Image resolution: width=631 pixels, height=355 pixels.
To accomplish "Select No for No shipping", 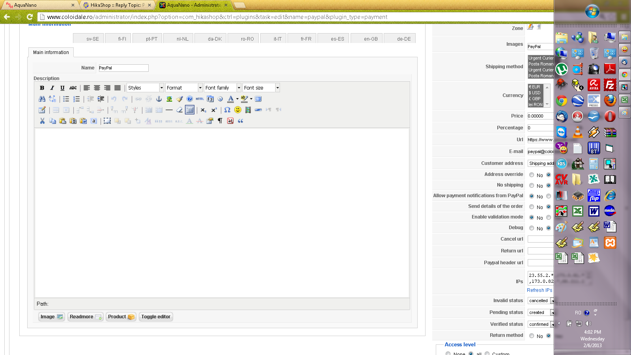I will tap(532, 185).
